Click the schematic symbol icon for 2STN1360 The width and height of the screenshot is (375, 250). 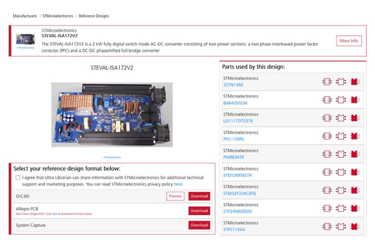point(327,82)
